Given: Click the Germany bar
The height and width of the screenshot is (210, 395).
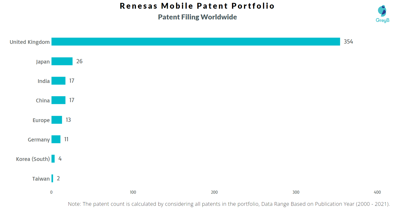Looking at the screenshot, I should 56,139.
